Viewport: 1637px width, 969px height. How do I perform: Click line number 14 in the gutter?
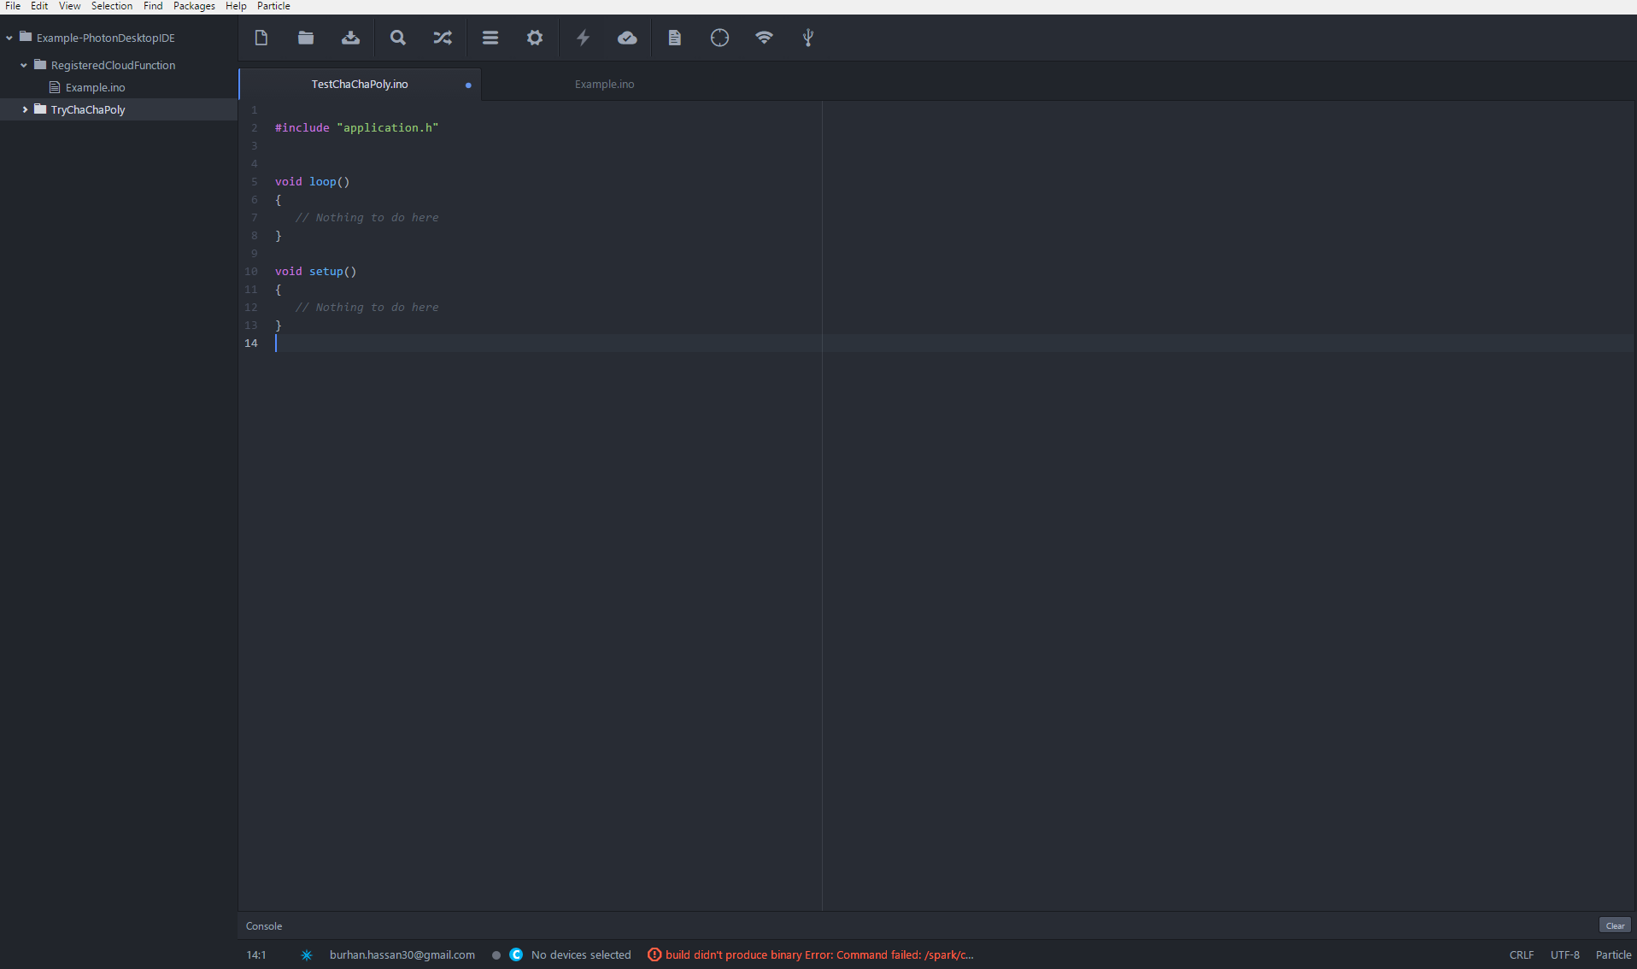tap(251, 344)
